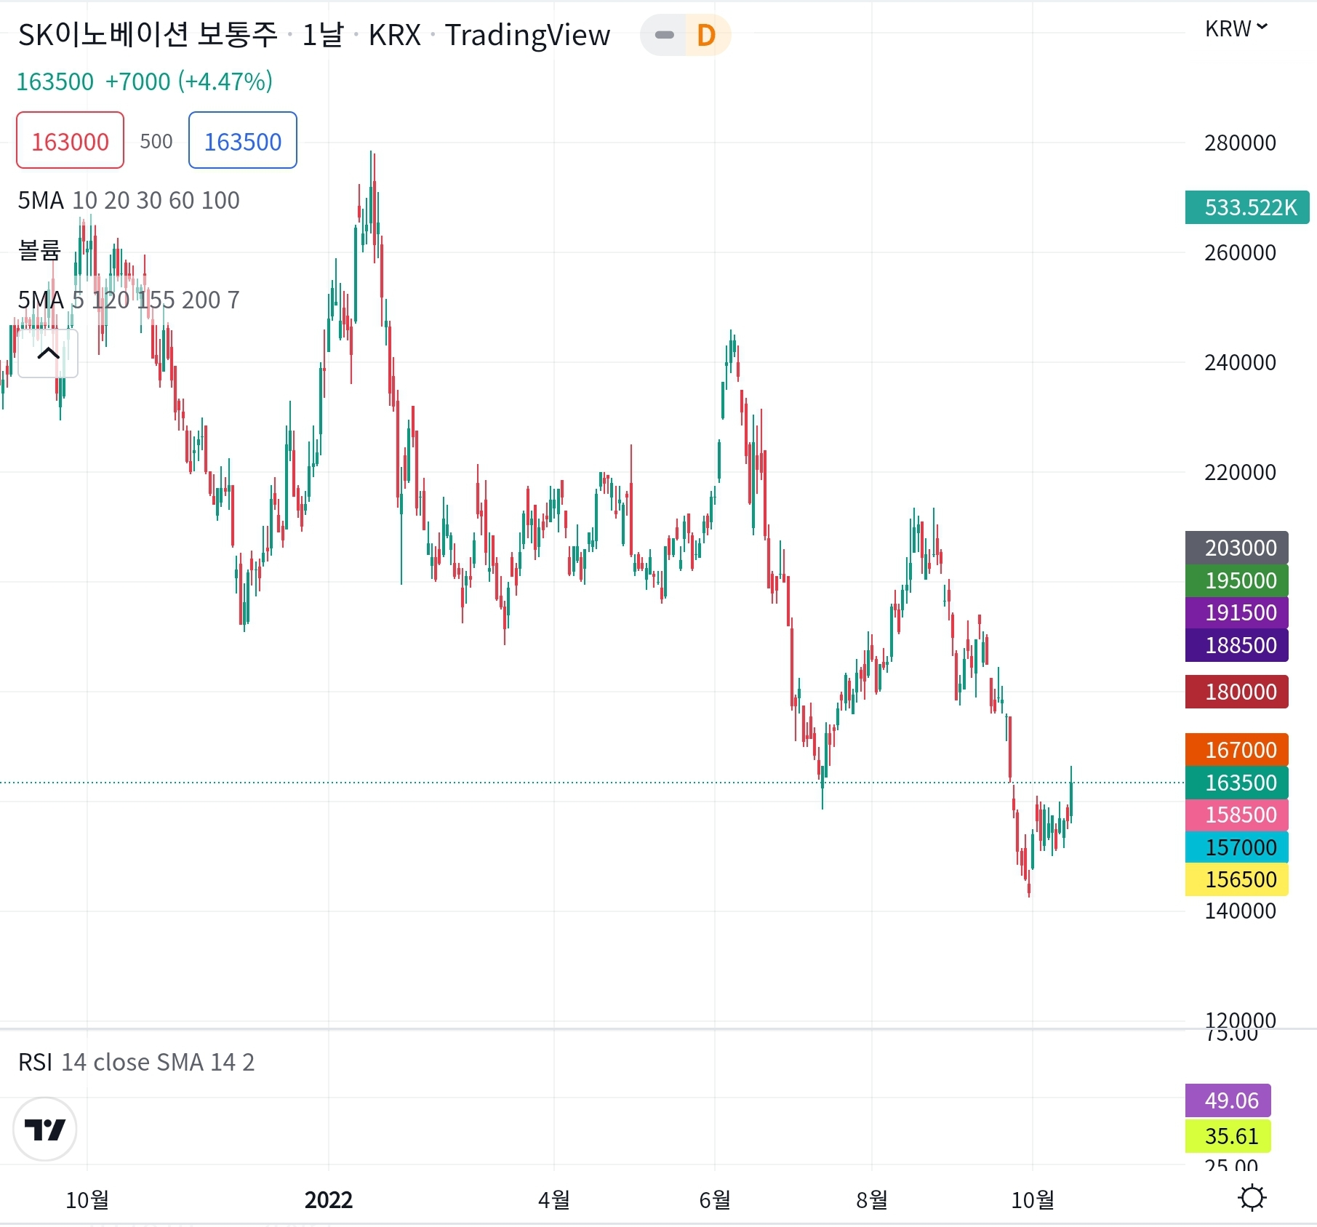Click the yellow 156500 price label

click(x=1236, y=879)
